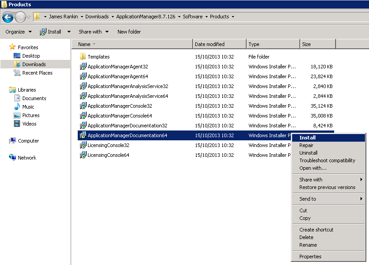Image resolution: width=369 pixels, height=265 pixels.
Task: Expand the James Rankin breadcrumb dropdown arrow
Action: click(82, 17)
